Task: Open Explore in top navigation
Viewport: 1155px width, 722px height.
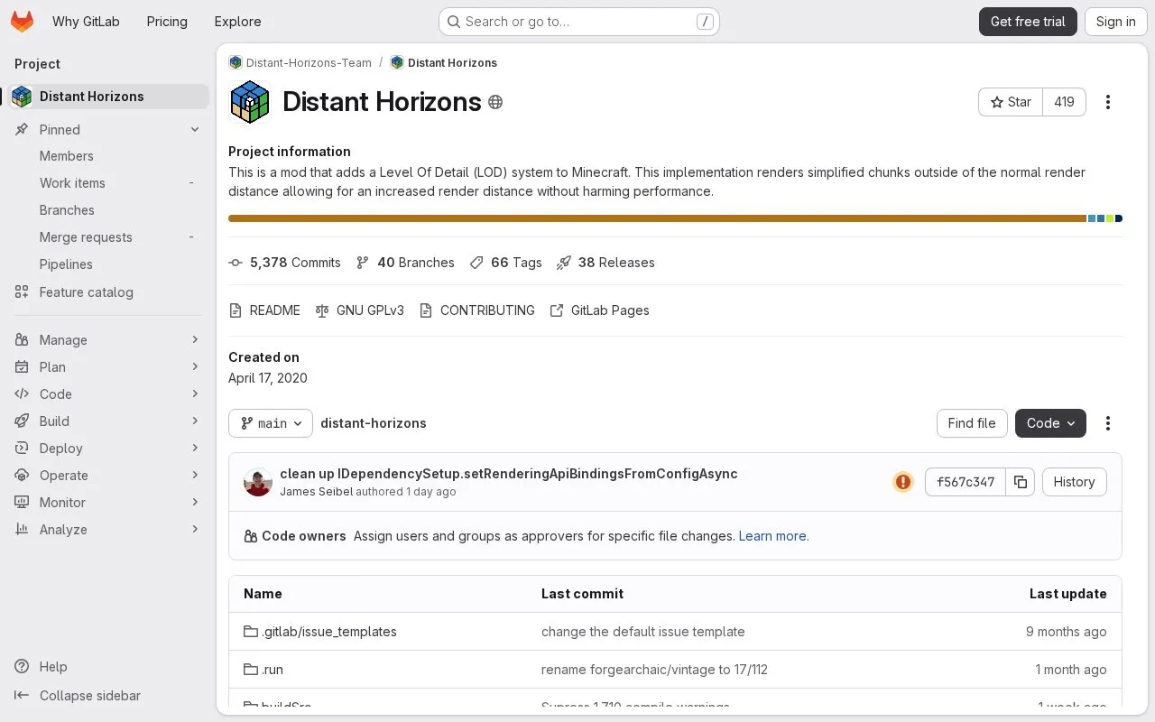Action: [x=237, y=22]
